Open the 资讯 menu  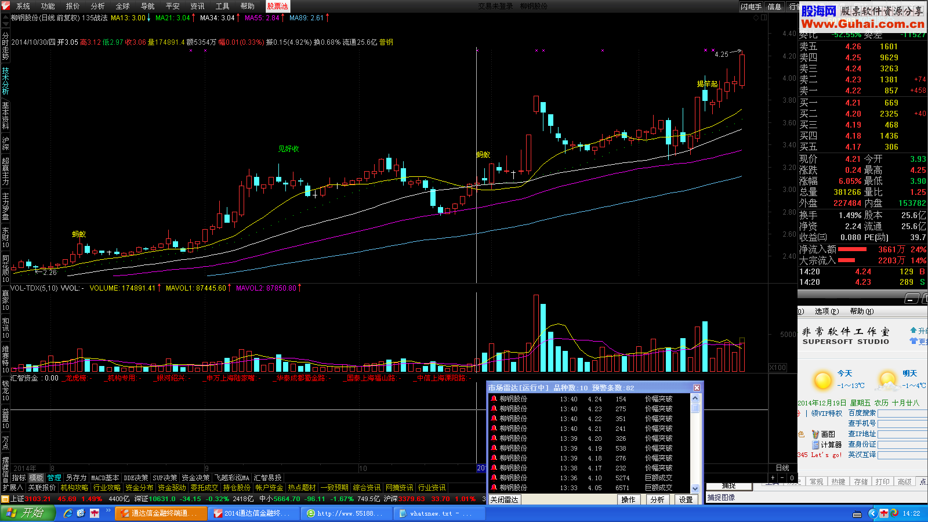[x=198, y=6]
